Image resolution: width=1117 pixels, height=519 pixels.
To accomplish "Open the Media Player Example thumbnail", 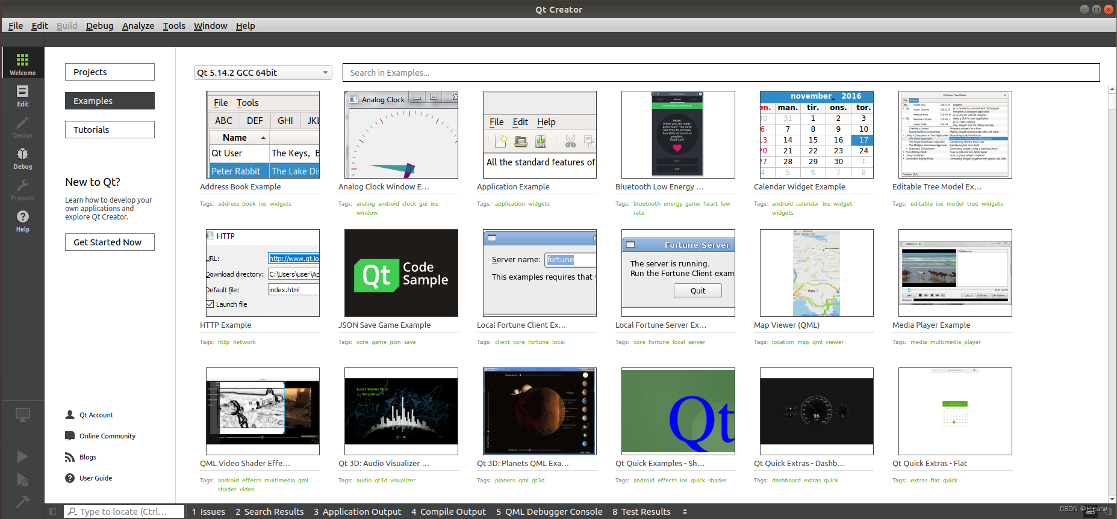I will tap(955, 273).
